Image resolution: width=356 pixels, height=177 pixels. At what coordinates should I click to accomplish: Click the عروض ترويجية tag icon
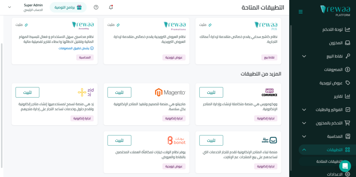point(347,83)
